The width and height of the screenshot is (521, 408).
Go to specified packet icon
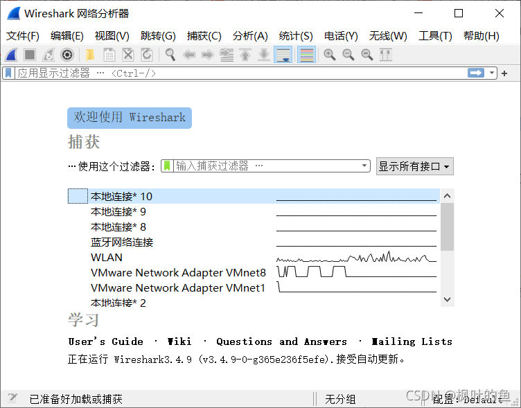pos(227,55)
